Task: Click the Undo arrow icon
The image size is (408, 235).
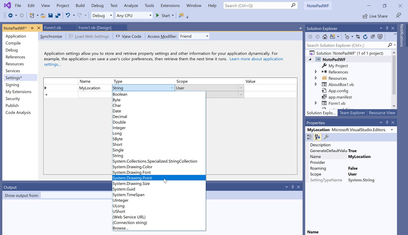Action: pyautogui.click(x=68, y=16)
